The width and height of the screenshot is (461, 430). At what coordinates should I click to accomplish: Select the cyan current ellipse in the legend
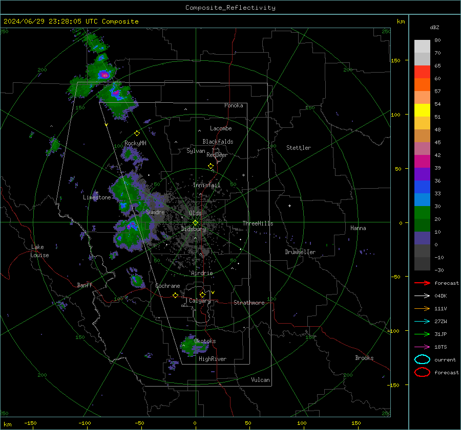(422, 359)
